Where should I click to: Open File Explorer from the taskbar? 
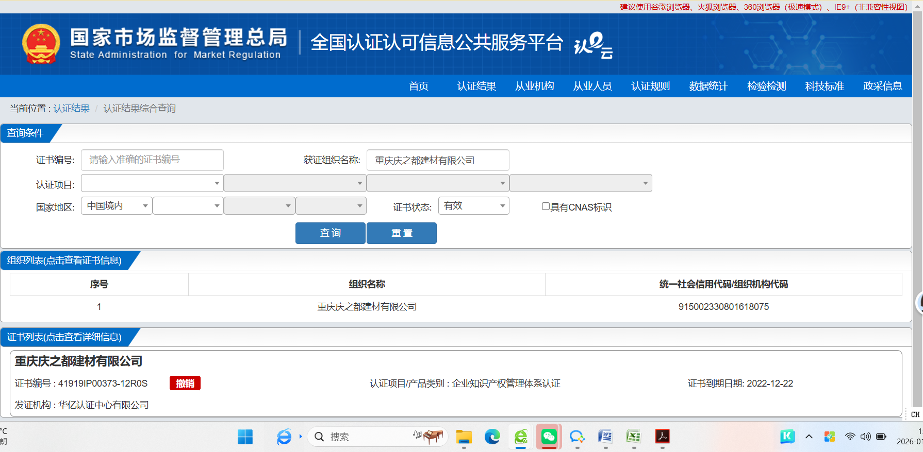pyautogui.click(x=464, y=437)
